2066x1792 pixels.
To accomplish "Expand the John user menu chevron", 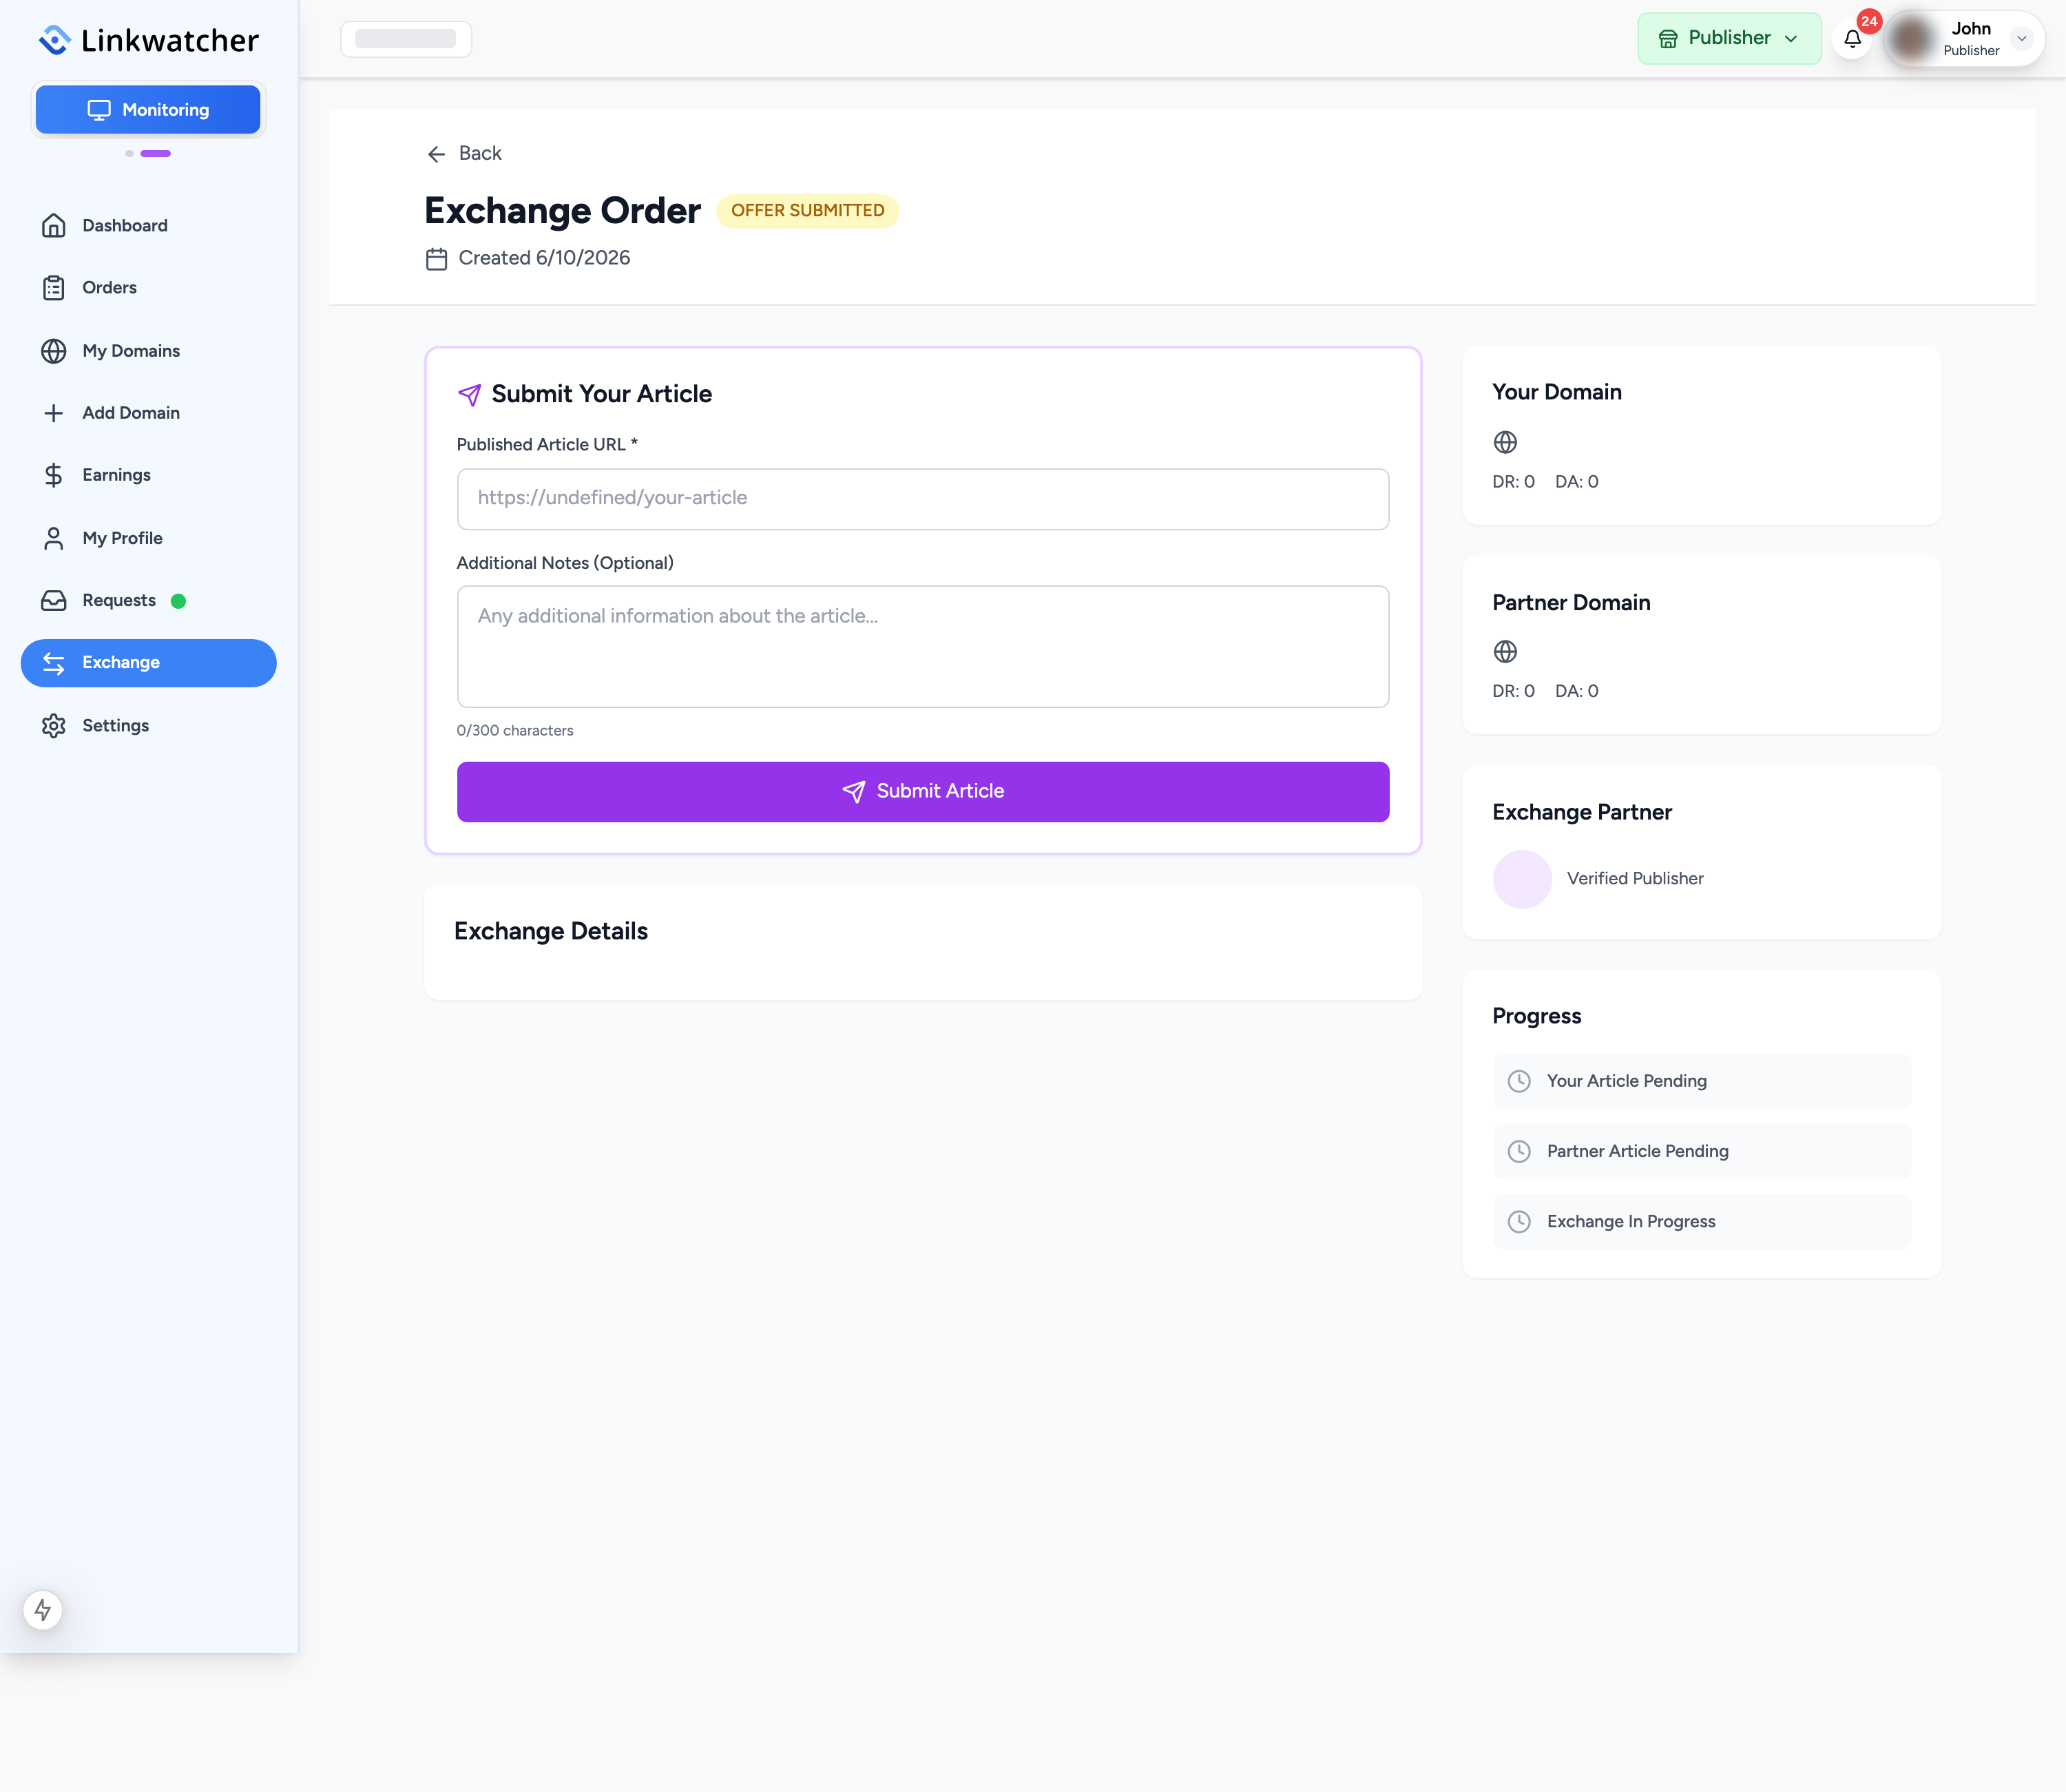I will click(2021, 39).
